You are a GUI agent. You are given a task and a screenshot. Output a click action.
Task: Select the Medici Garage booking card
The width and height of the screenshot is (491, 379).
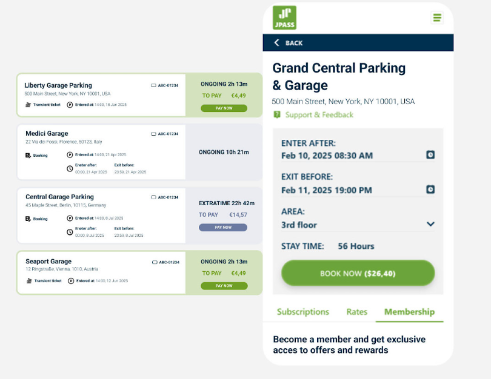click(x=101, y=153)
